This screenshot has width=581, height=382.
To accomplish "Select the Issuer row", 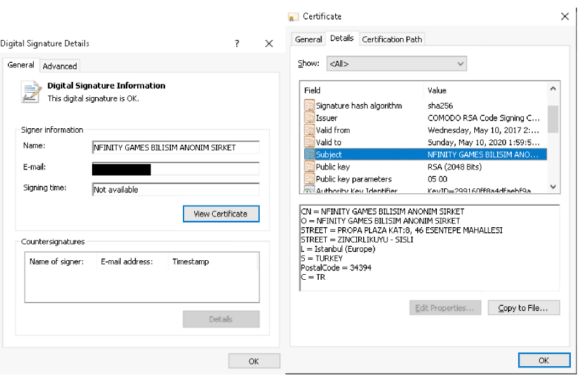I will [425, 118].
